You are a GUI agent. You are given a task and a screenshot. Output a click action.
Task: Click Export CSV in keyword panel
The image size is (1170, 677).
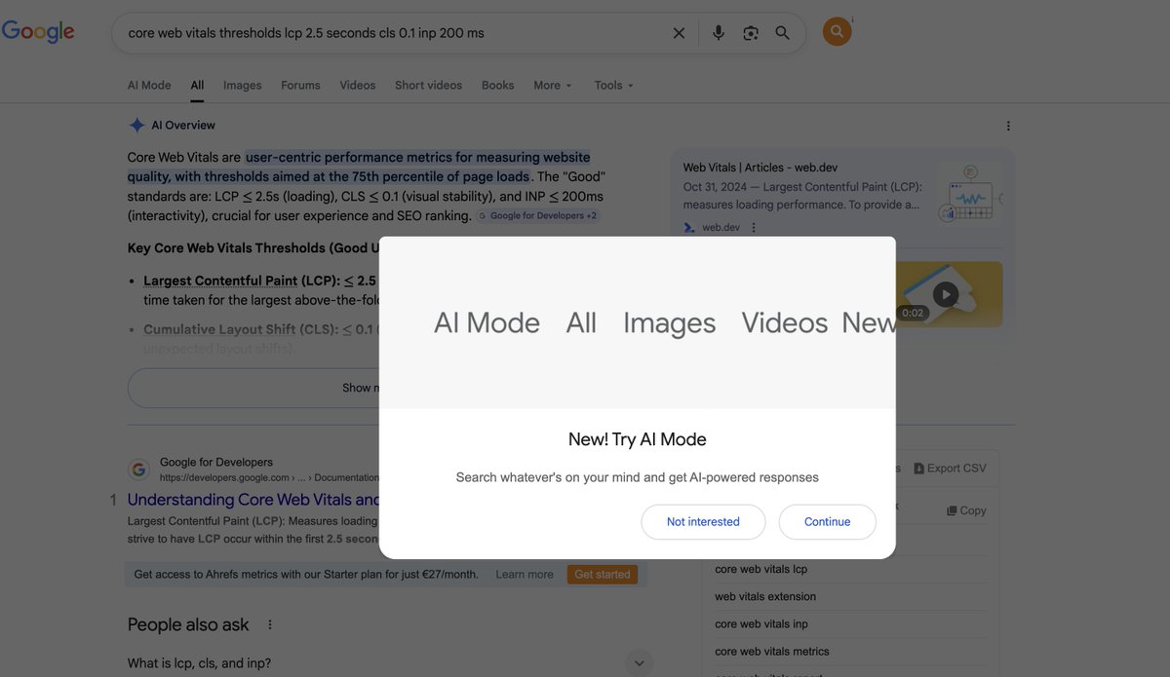coord(950,469)
